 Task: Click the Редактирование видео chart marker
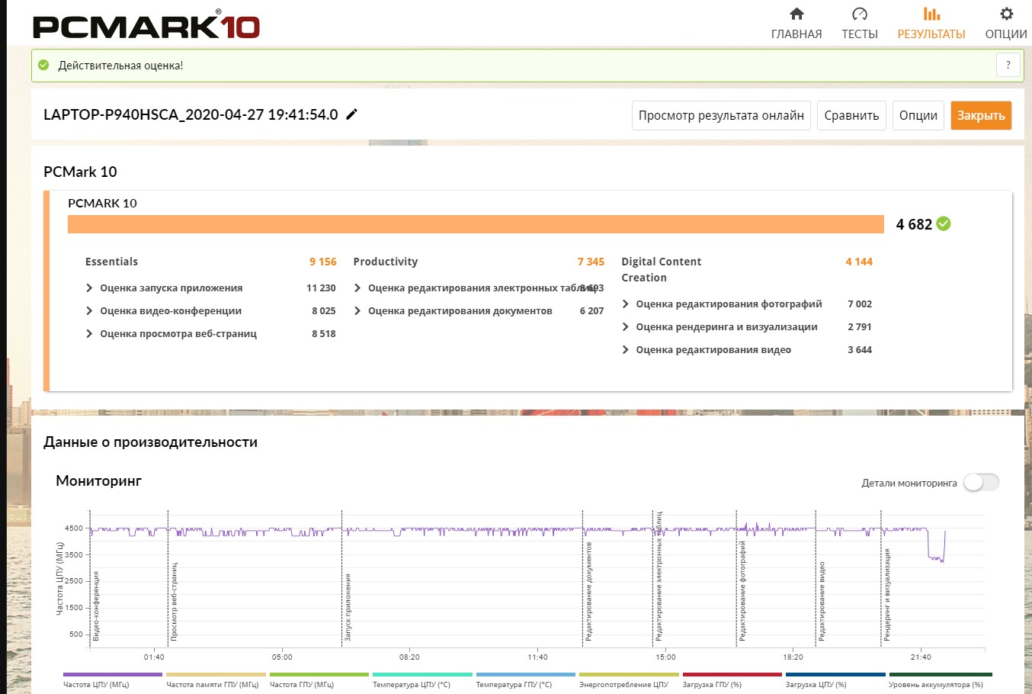[822, 601]
